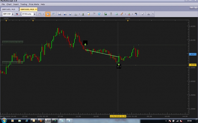Open the GBP/USD instrument dropdown
This screenshot has width=198, height=123.
pyautogui.click(x=12, y=14)
